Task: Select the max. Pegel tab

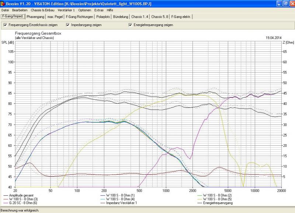Action: [x=55, y=17]
